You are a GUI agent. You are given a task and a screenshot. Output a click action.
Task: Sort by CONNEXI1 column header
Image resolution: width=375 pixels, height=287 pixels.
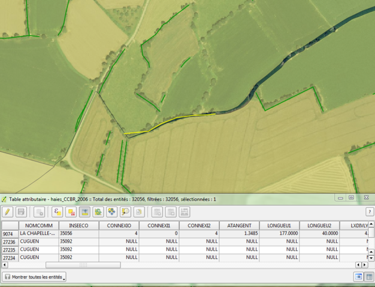[159, 225]
